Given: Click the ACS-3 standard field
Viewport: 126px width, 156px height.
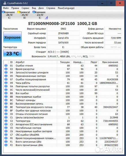Looking at the screenshot, I should pyautogui.click(x=84, y=52).
